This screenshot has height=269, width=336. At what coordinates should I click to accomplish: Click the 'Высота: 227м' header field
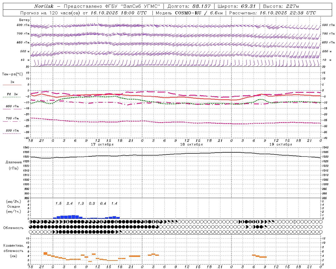[281, 6]
